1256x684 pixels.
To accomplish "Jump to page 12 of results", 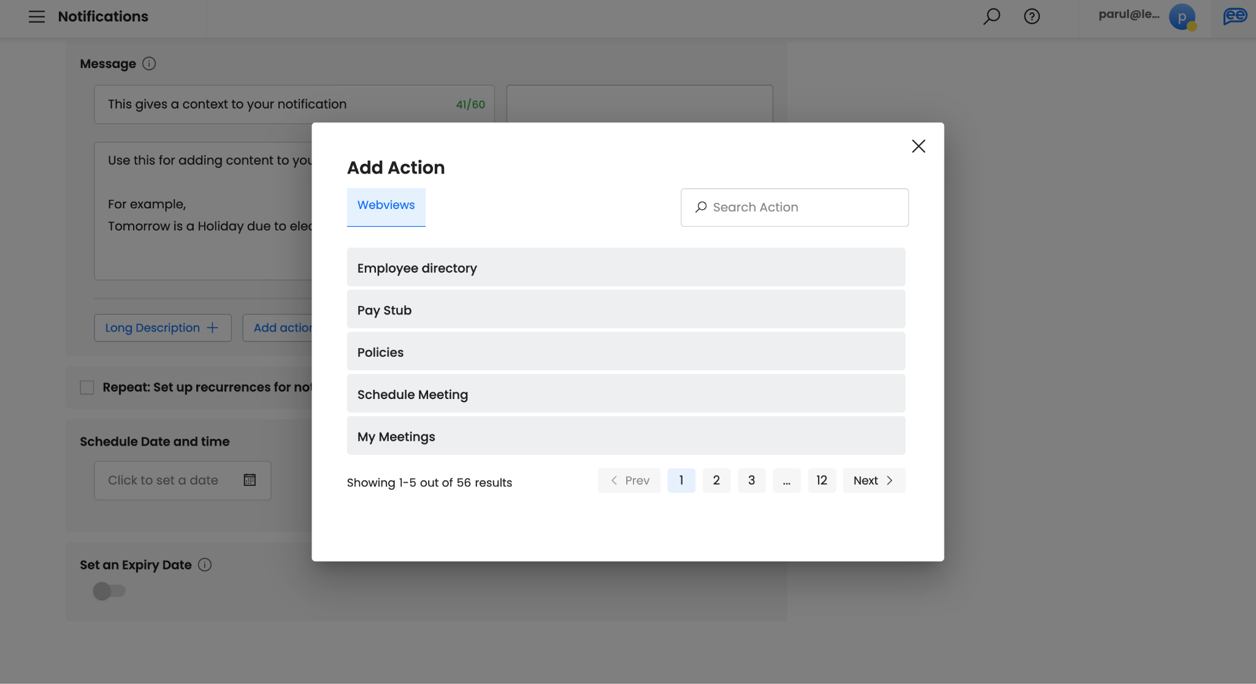I will 822,481.
